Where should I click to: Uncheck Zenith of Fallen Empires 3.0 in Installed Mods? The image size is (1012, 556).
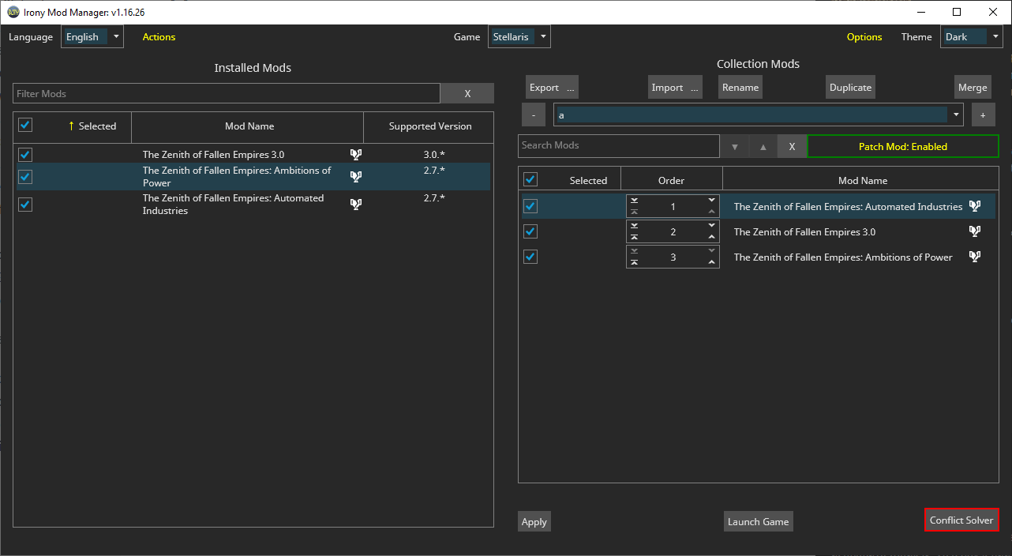pos(25,155)
